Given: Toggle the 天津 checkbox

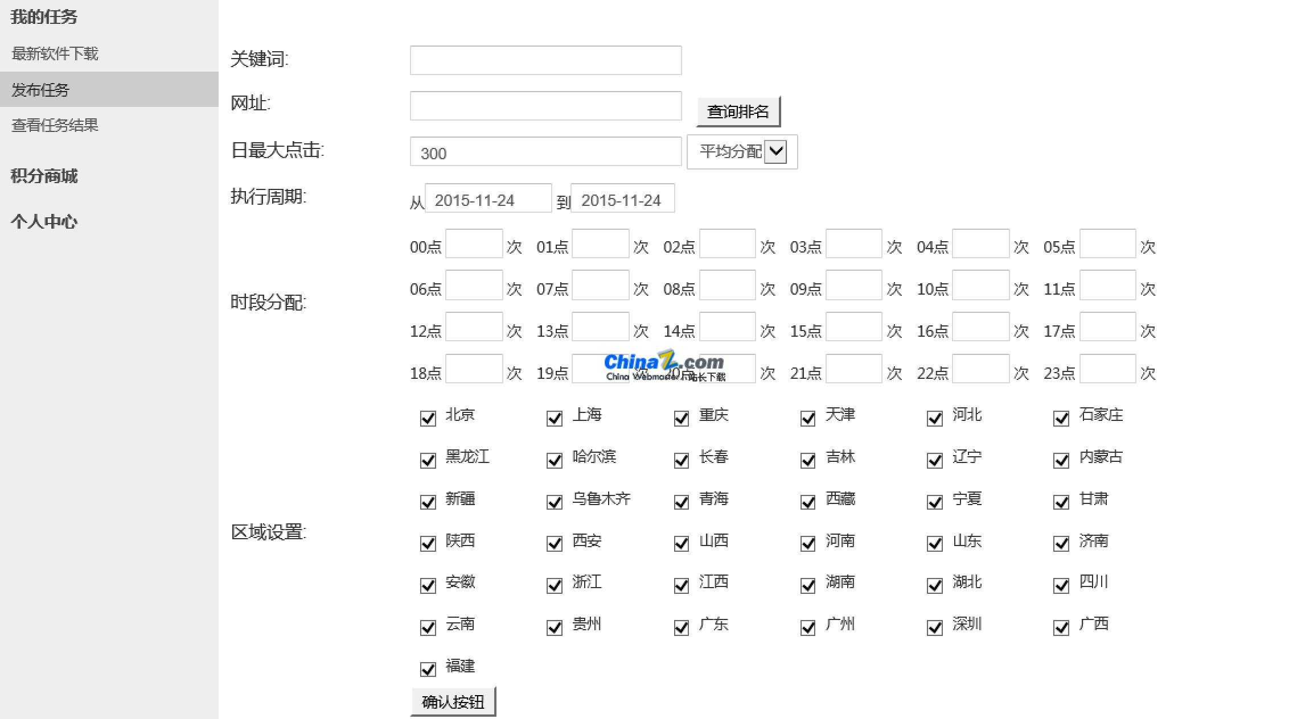Looking at the screenshot, I should point(808,419).
